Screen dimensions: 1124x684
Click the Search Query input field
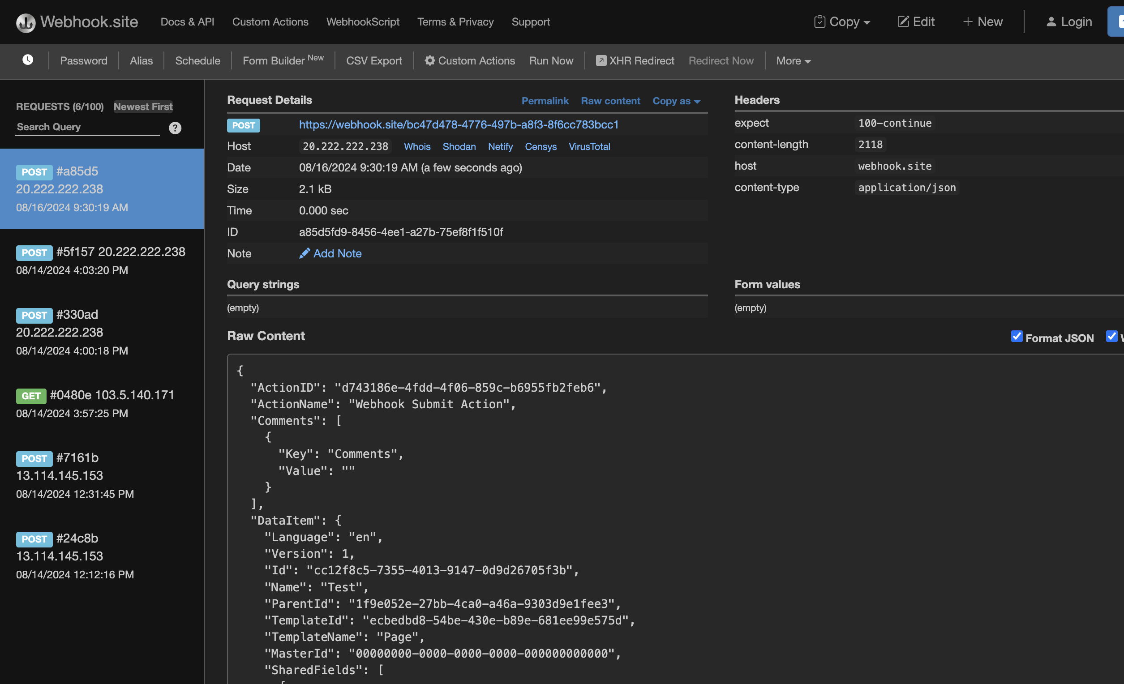pyautogui.click(x=88, y=127)
